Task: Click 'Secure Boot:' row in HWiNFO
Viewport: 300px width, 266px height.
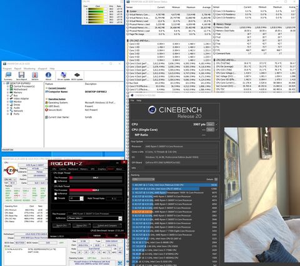Action: pyautogui.click(x=83, y=110)
